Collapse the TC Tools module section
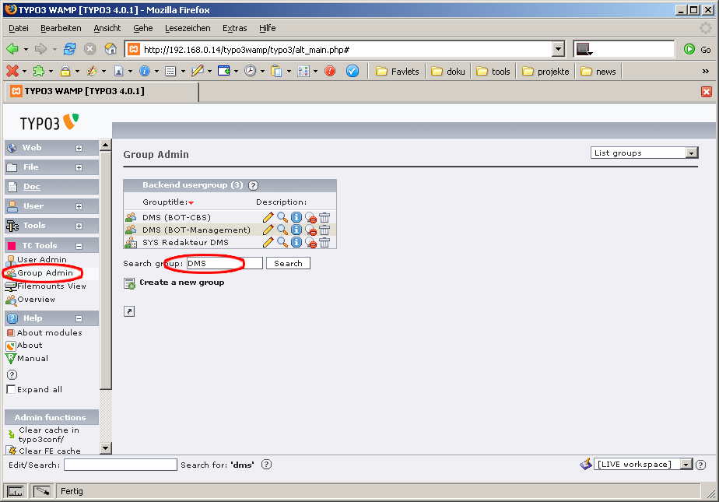719x502 pixels. [x=79, y=246]
